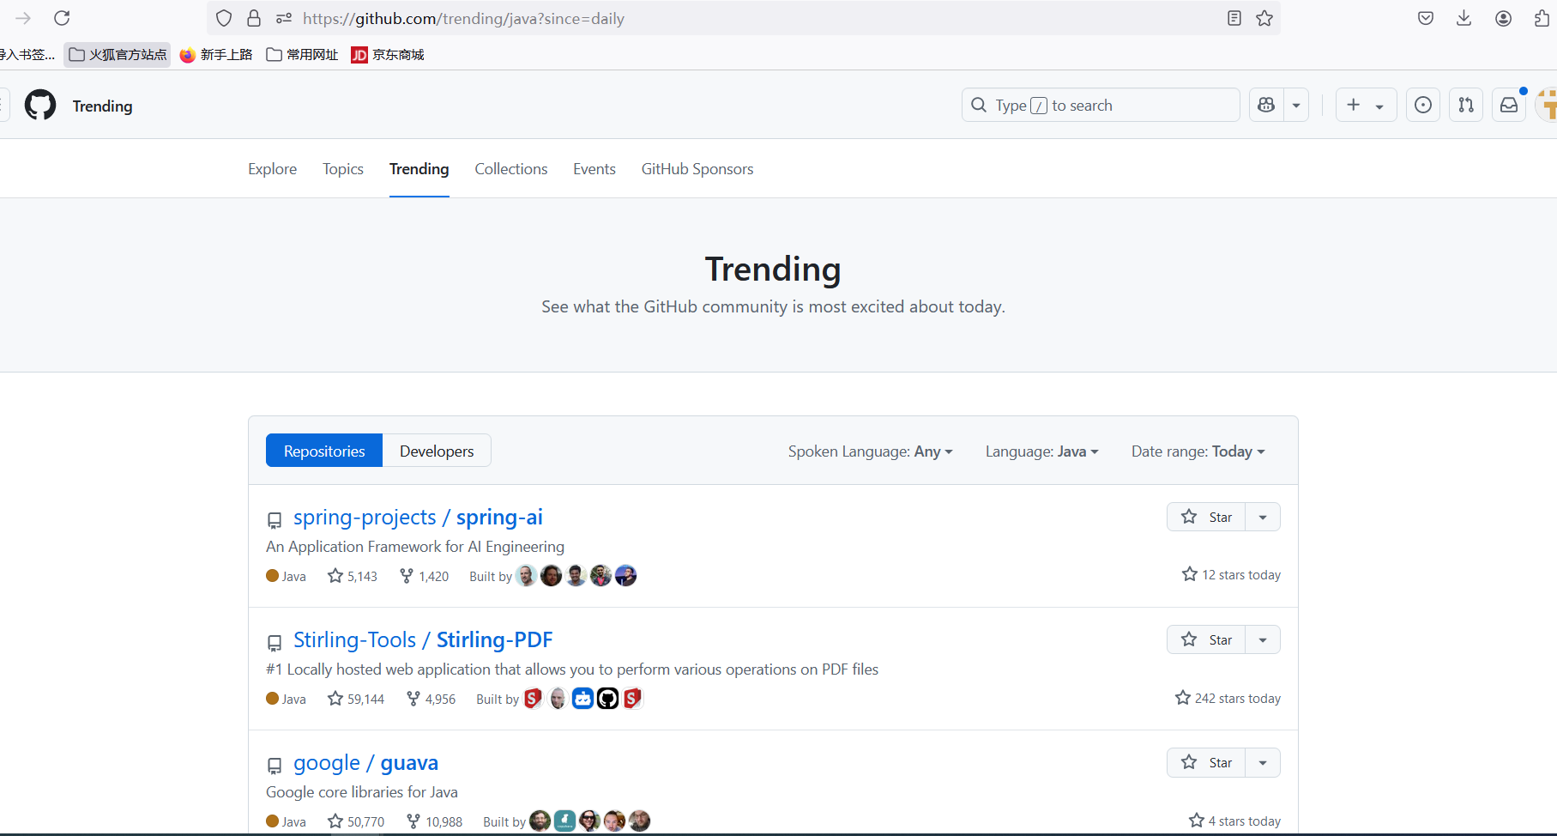Open 常用网址 bookmark folder
Image resolution: width=1557 pixels, height=836 pixels.
click(302, 54)
